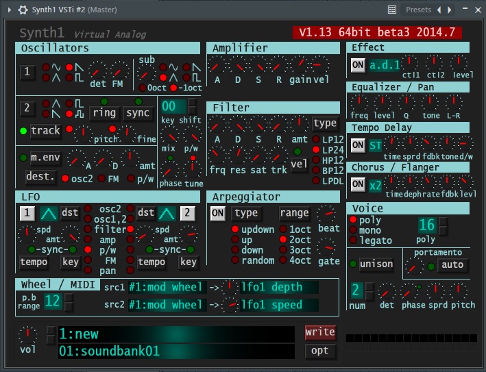
Task: Select sub oscillator sawtooth waveform
Action: click(186, 67)
